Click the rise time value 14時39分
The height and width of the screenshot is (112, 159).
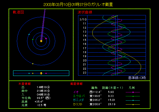click(43, 87)
